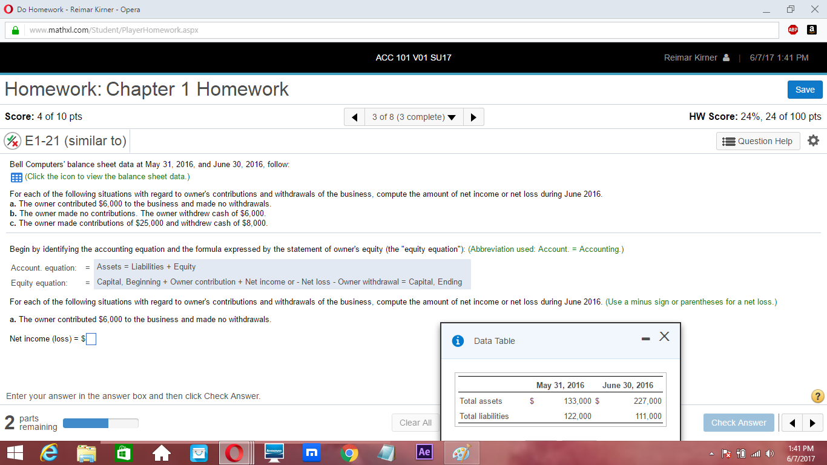Click the ABP Adblock extension icon
Viewport: 827px width, 465px height.
(793, 30)
